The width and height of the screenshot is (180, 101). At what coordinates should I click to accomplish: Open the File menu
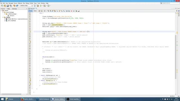(x=1, y=3)
